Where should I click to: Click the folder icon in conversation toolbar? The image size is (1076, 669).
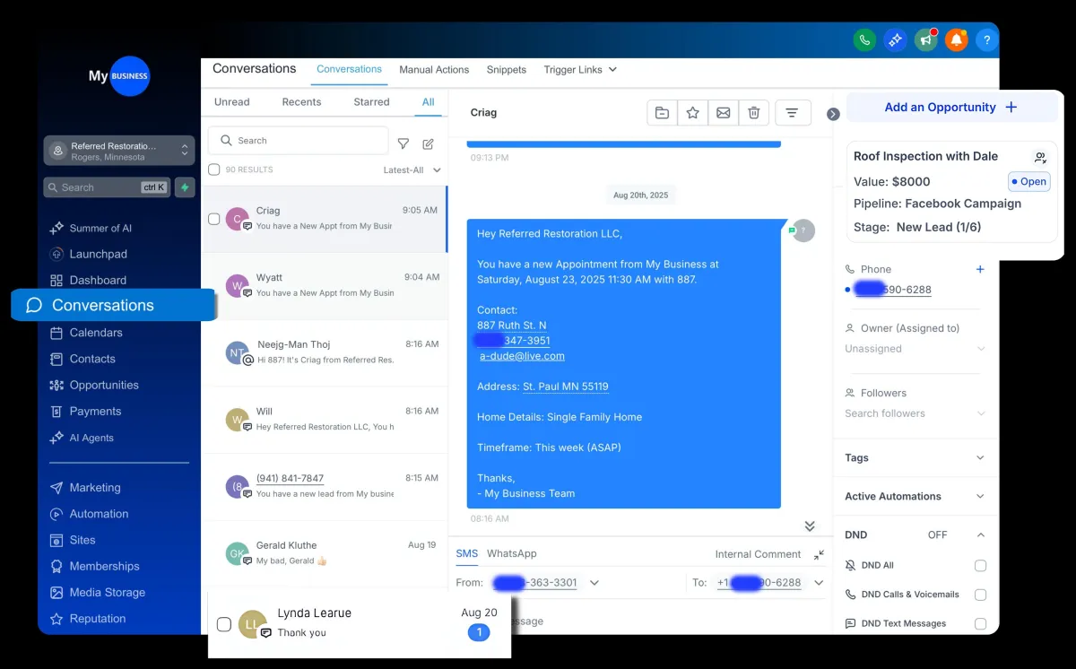click(662, 113)
